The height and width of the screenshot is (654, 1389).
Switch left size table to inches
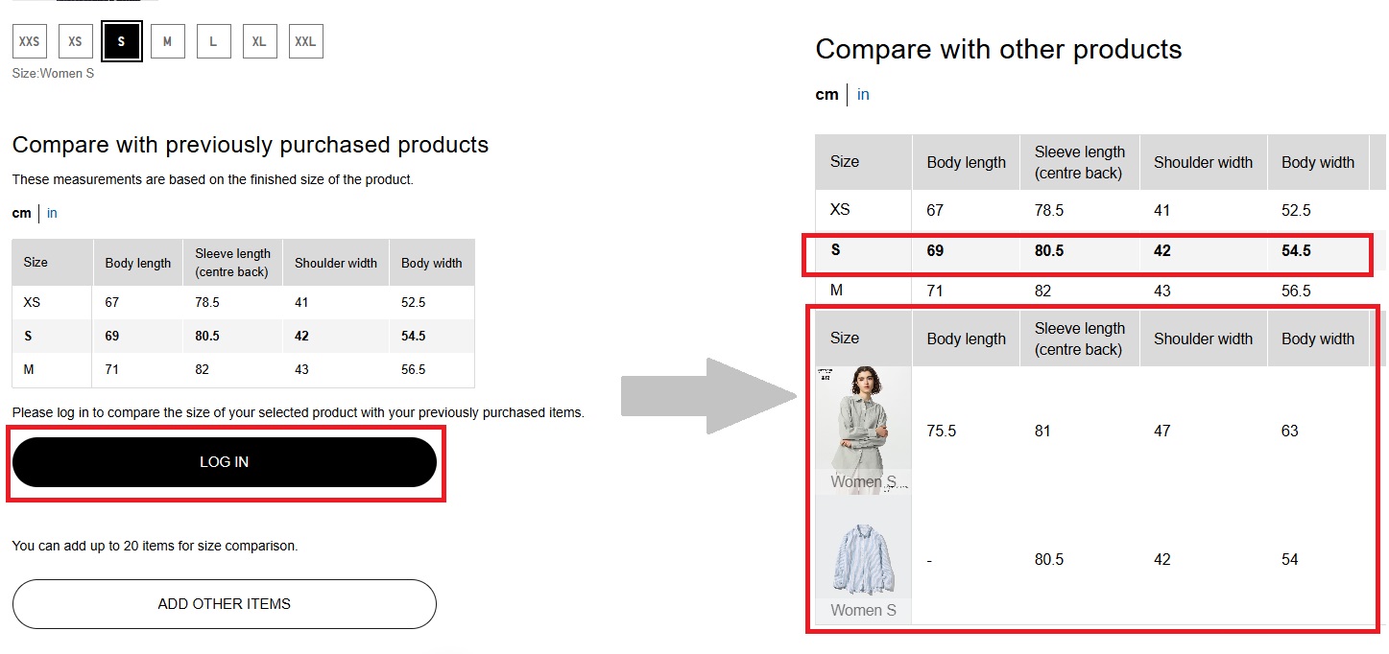[x=52, y=213]
